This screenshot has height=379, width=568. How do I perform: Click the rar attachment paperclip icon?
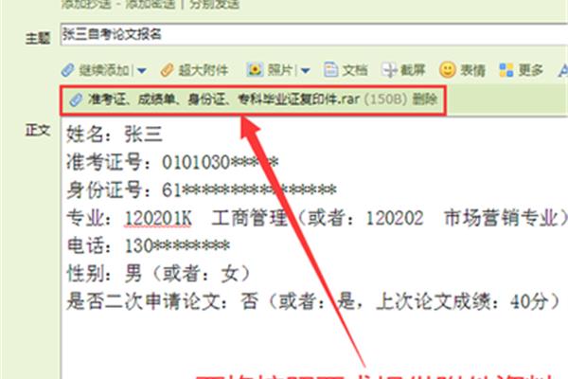(76, 99)
